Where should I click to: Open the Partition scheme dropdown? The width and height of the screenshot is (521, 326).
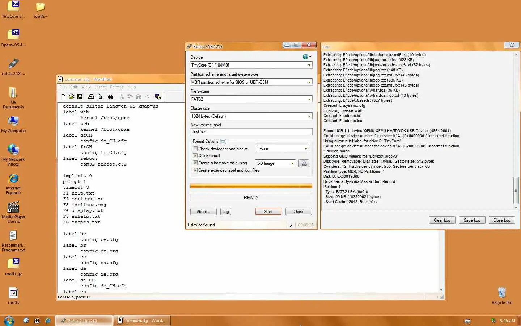coord(251,82)
